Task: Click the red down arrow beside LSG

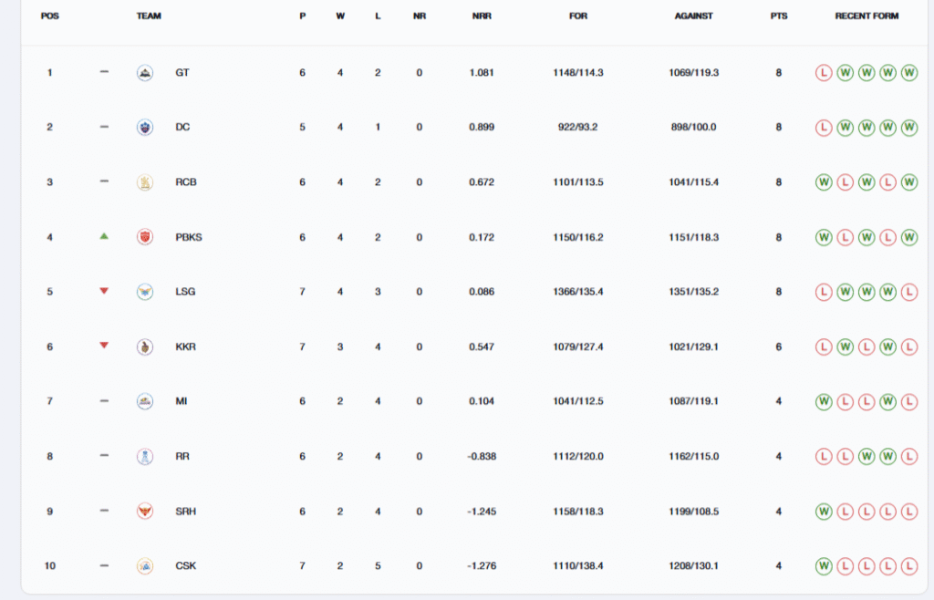Action: pos(104,291)
